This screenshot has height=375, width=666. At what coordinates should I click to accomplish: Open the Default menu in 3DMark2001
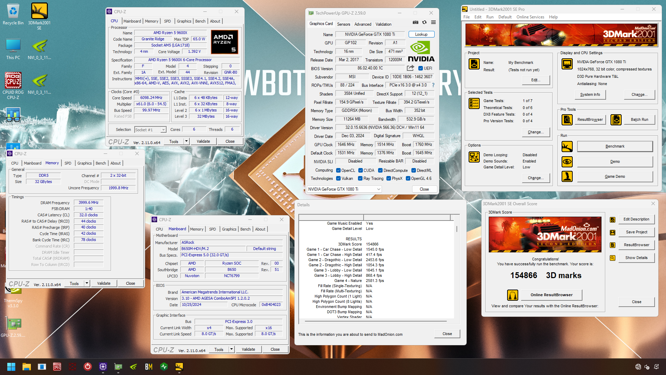point(505,17)
